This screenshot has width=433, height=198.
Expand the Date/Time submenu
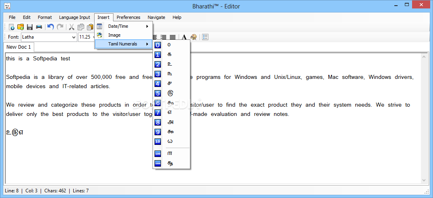pos(124,26)
